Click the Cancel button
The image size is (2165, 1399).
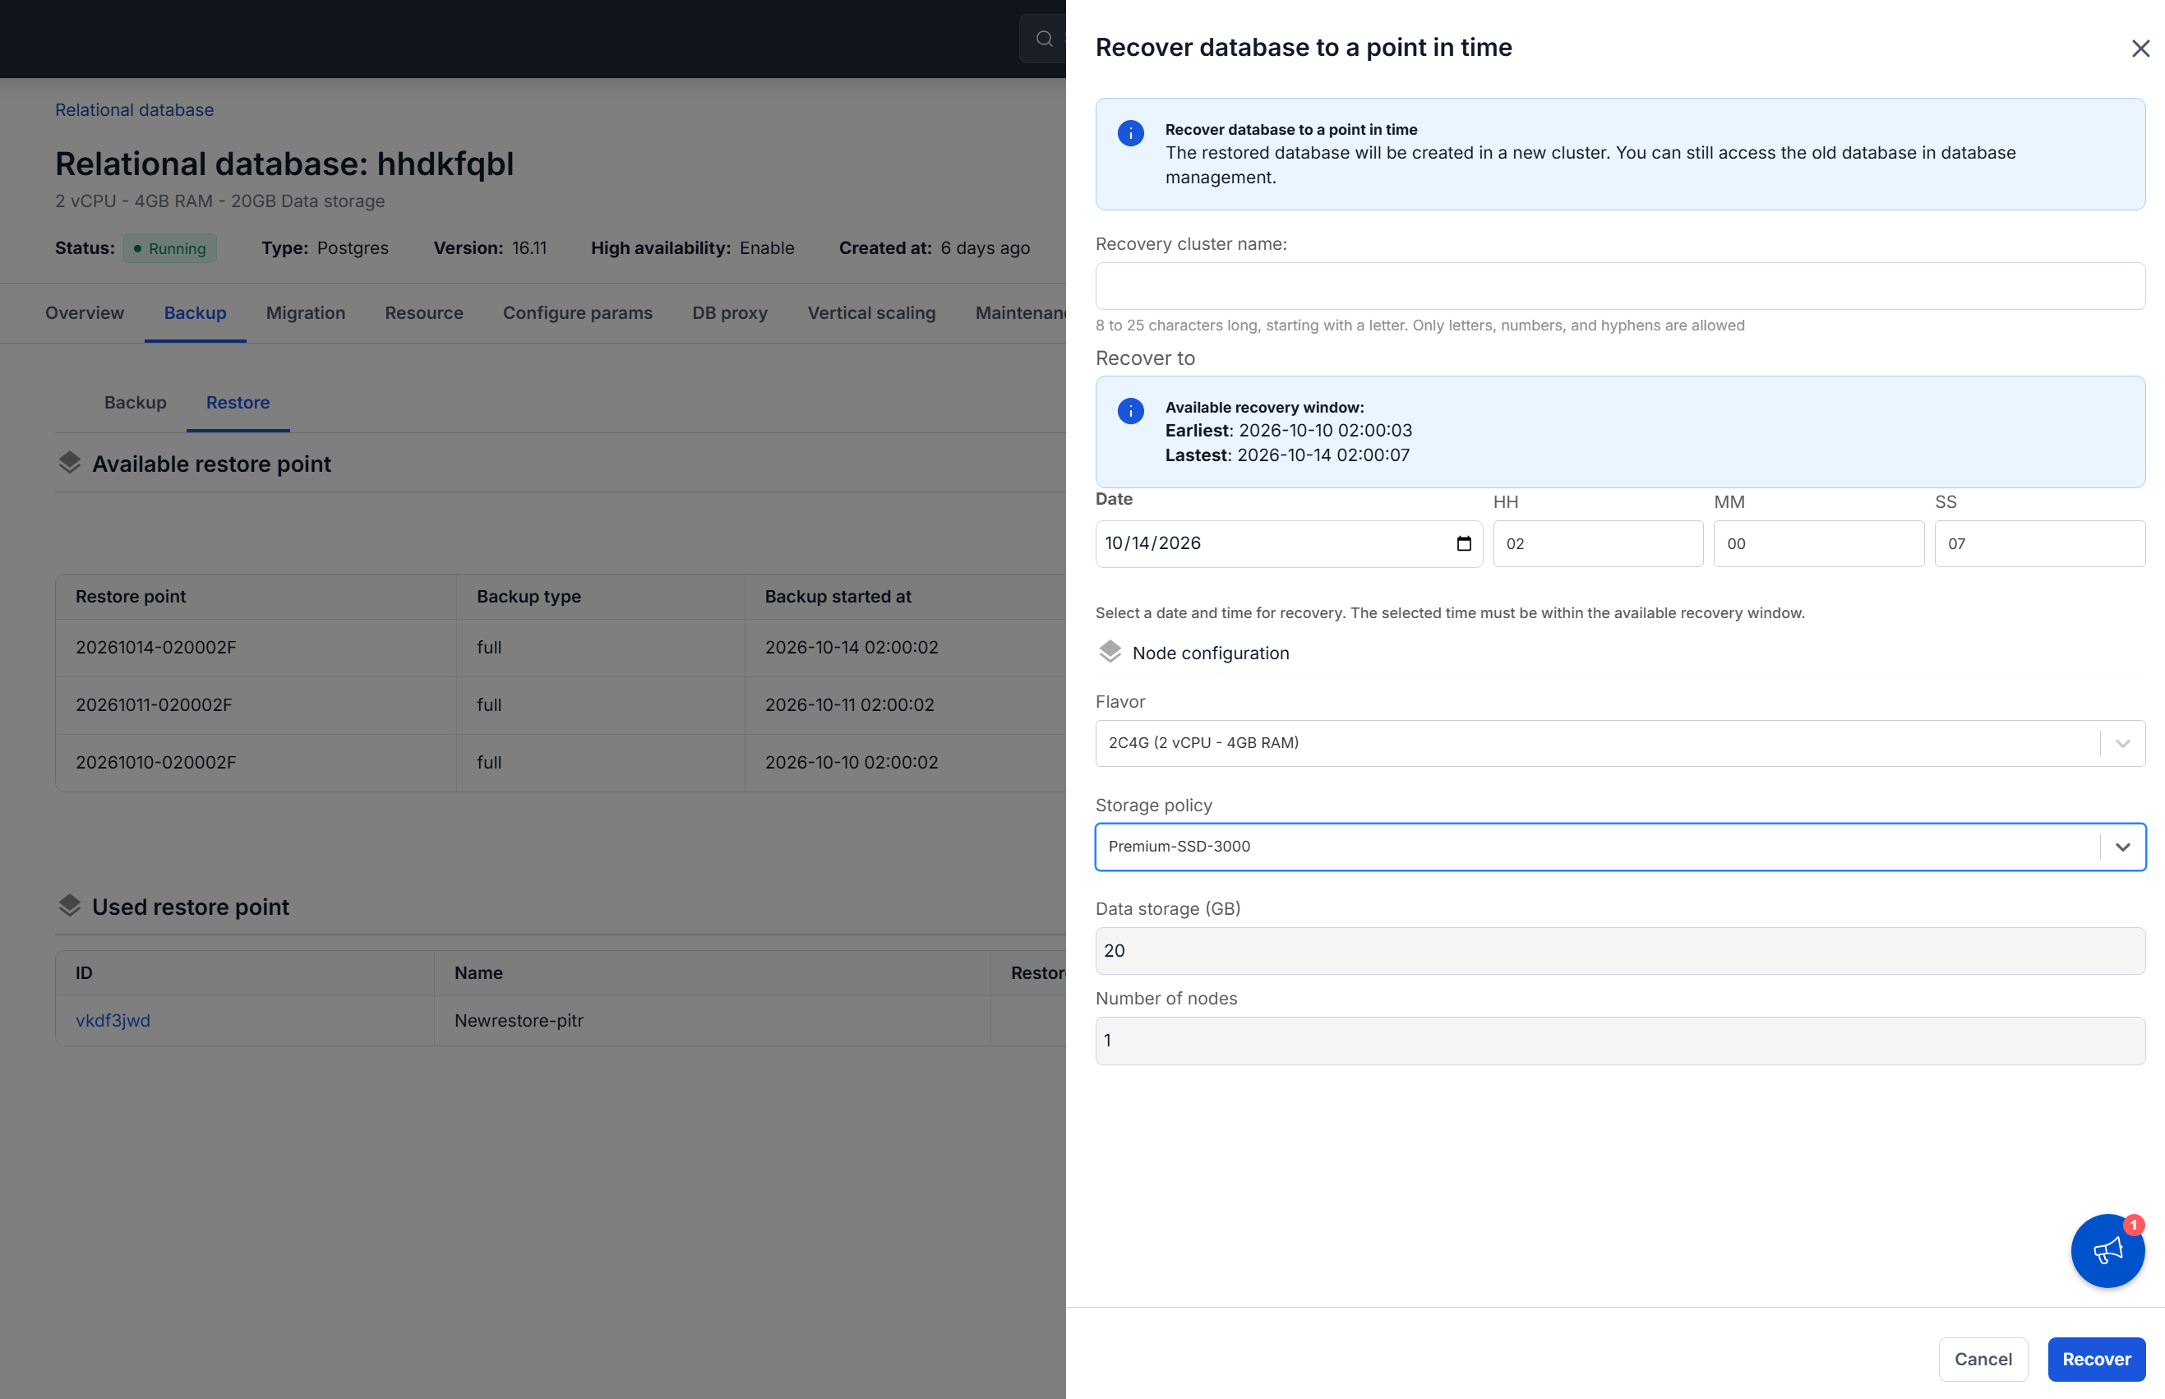(1983, 1359)
